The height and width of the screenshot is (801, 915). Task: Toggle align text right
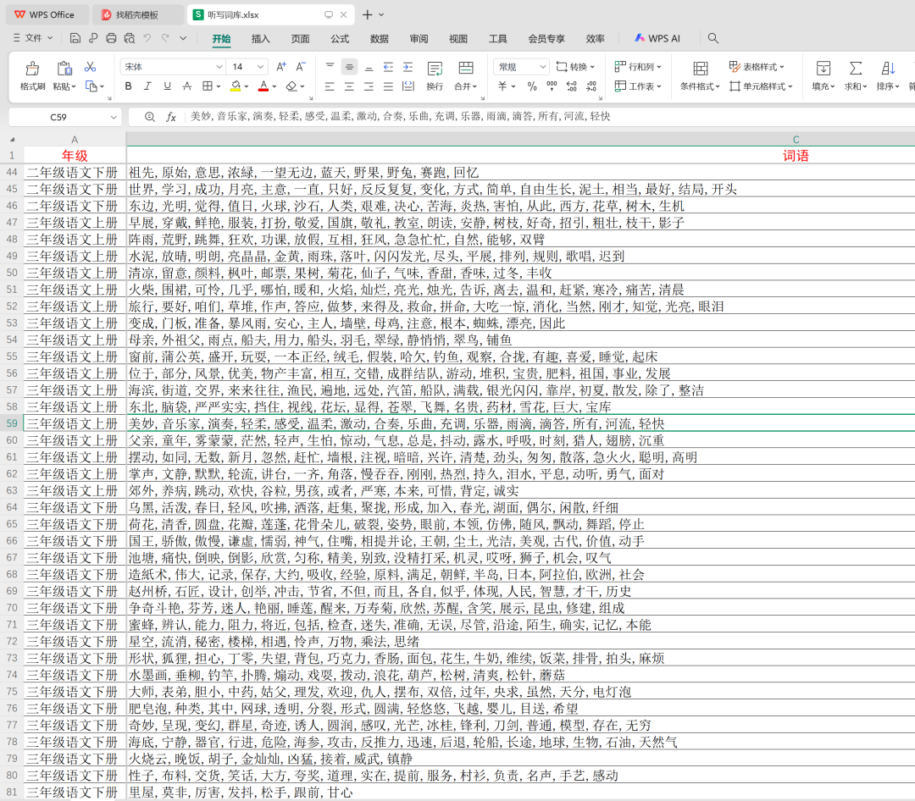[369, 86]
